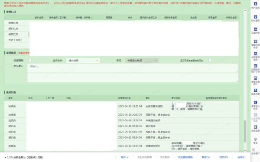Click the 更多 arrow icon in sidebar
The image size is (260, 162).
tap(255, 139)
